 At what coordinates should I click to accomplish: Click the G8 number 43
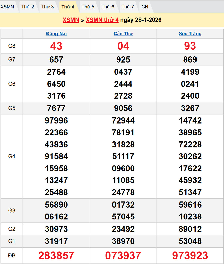tap(56, 46)
